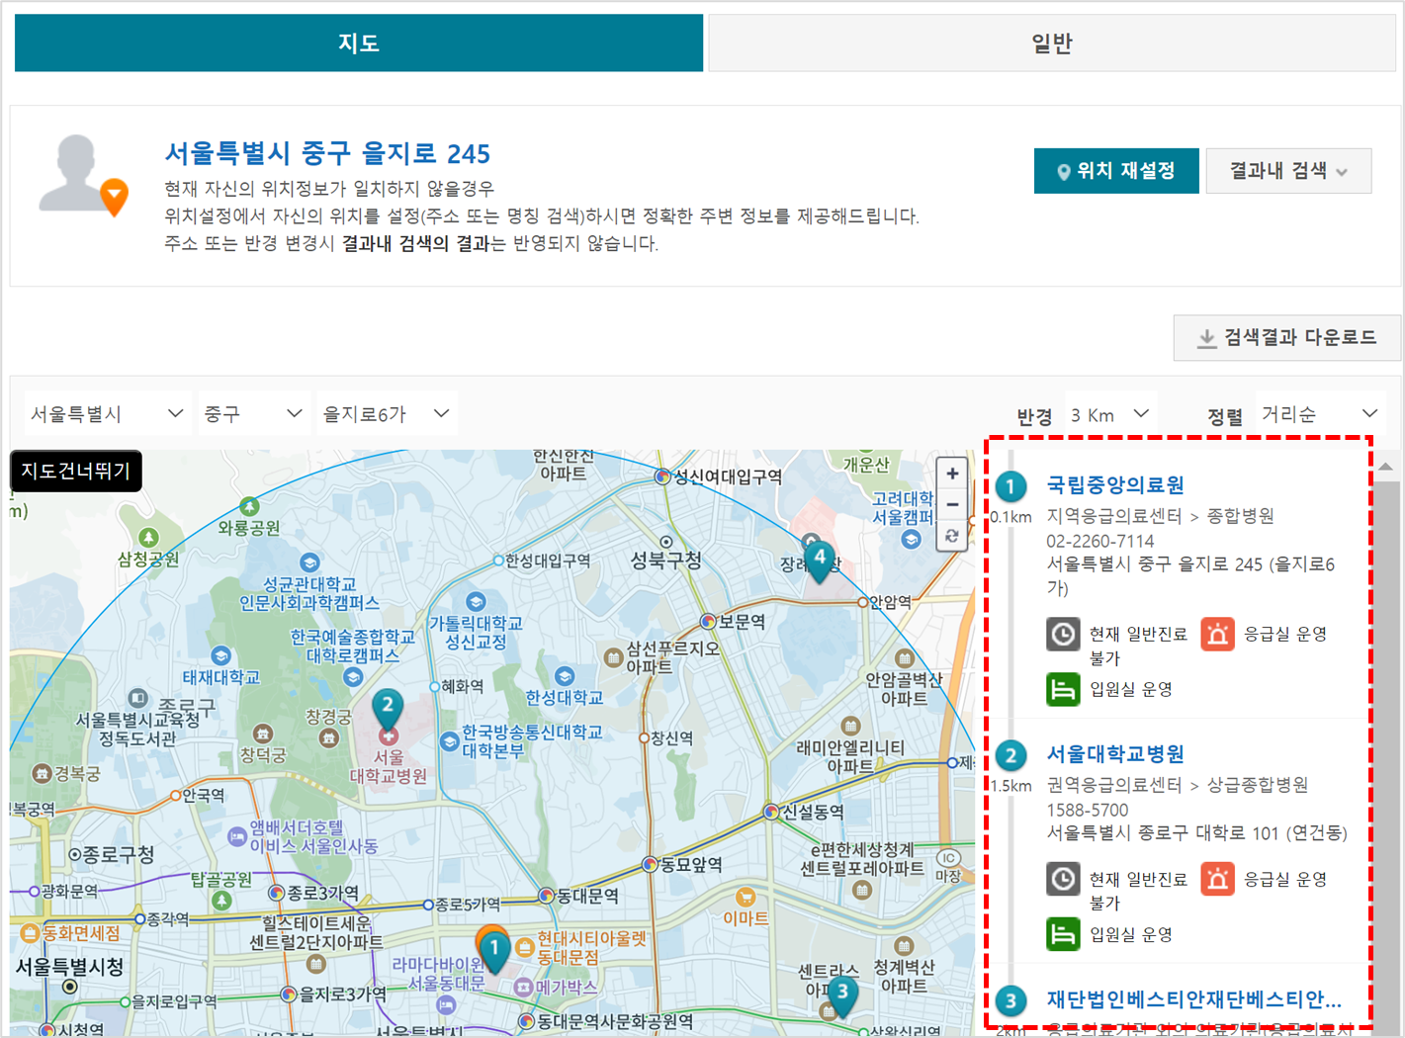This screenshot has width=1405, height=1038.
Task: Click clock icon for 서울대학교병원
Action: (x=1063, y=879)
